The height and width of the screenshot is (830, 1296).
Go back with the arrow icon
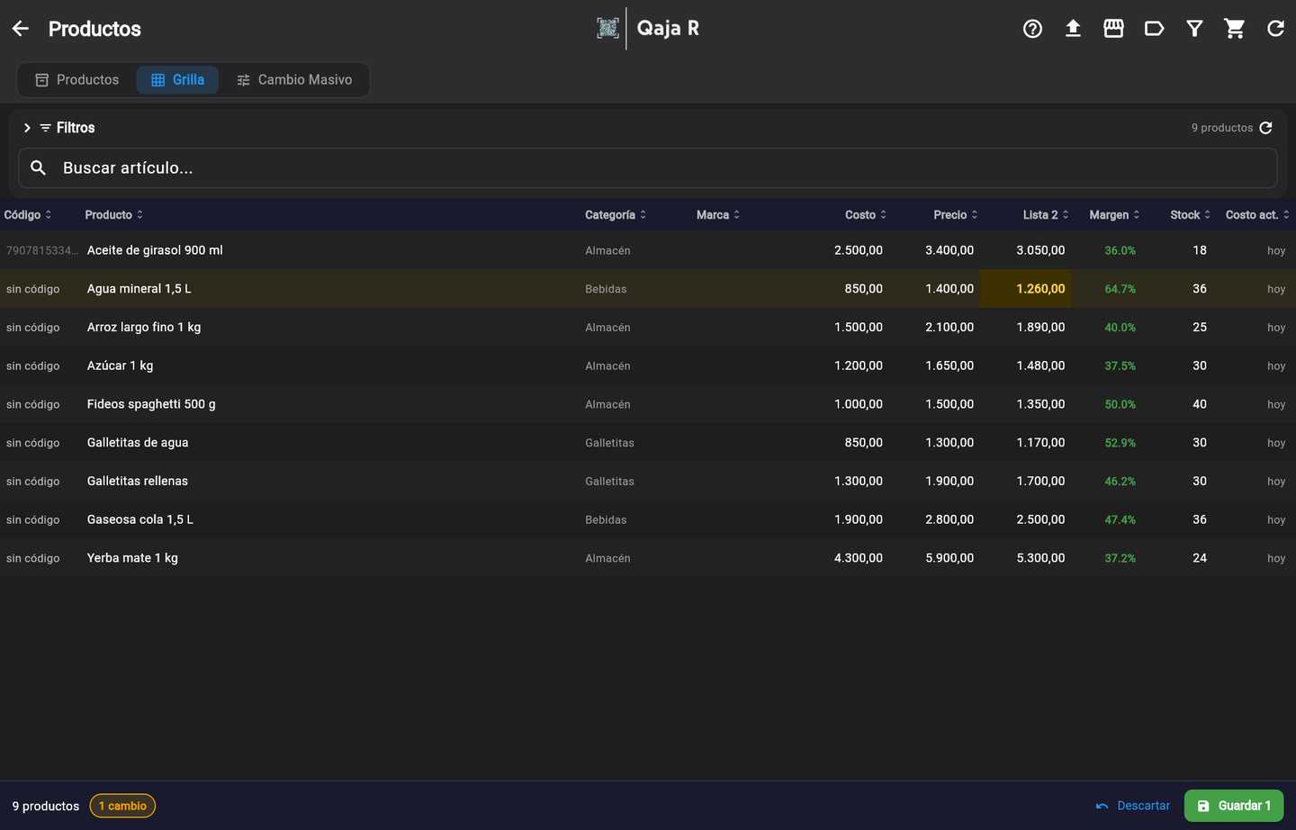pos(21,29)
